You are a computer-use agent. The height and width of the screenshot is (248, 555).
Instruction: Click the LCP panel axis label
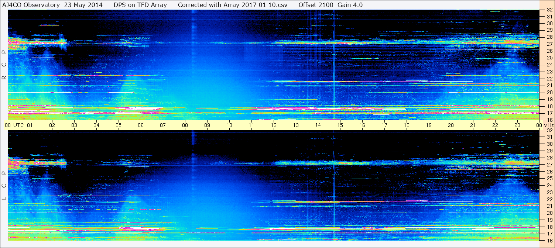tap(4, 186)
